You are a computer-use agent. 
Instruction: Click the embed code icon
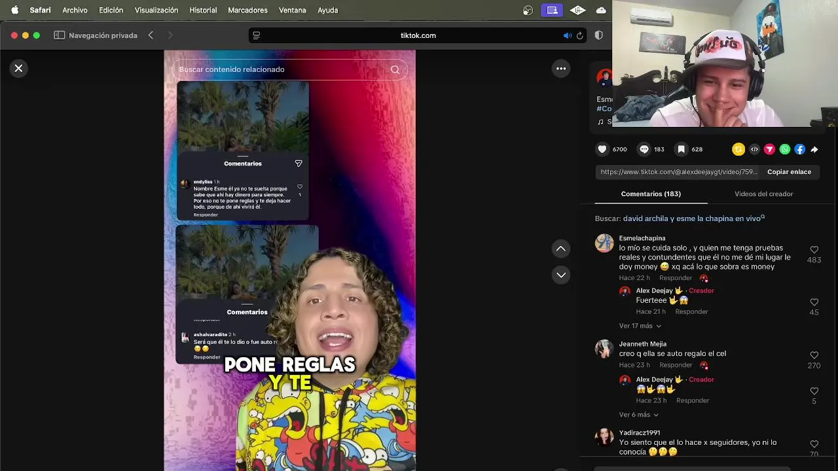click(754, 149)
